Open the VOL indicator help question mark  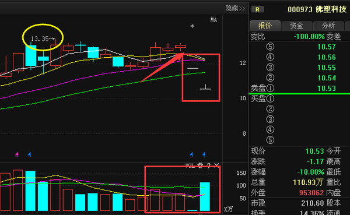(x=208, y=165)
